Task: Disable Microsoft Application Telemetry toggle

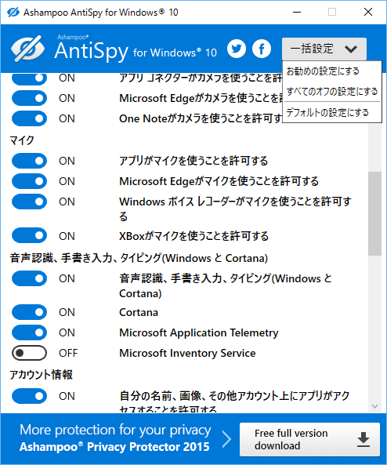Action: [x=29, y=332]
